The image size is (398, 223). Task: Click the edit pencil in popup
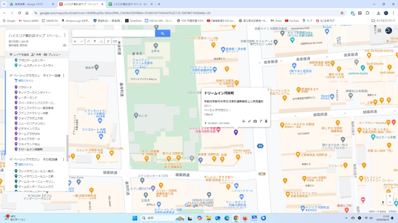coord(249,122)
